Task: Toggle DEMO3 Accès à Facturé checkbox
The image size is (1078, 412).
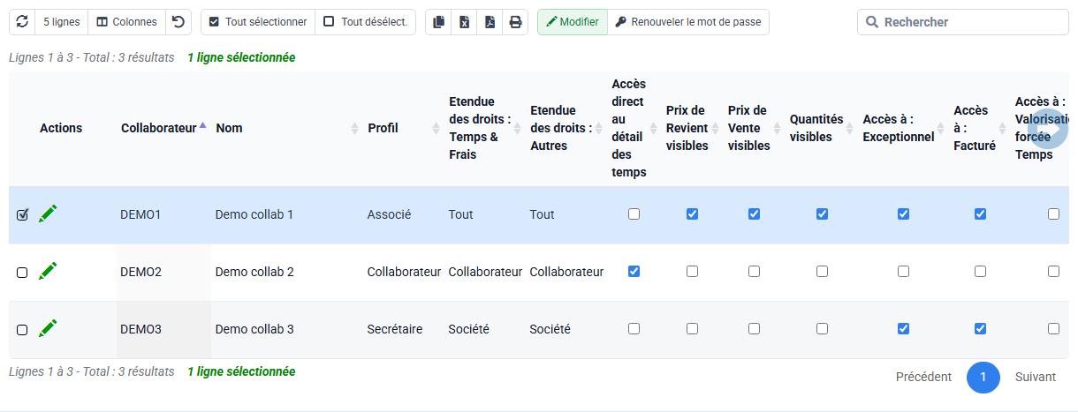Action: coord(980,328)
